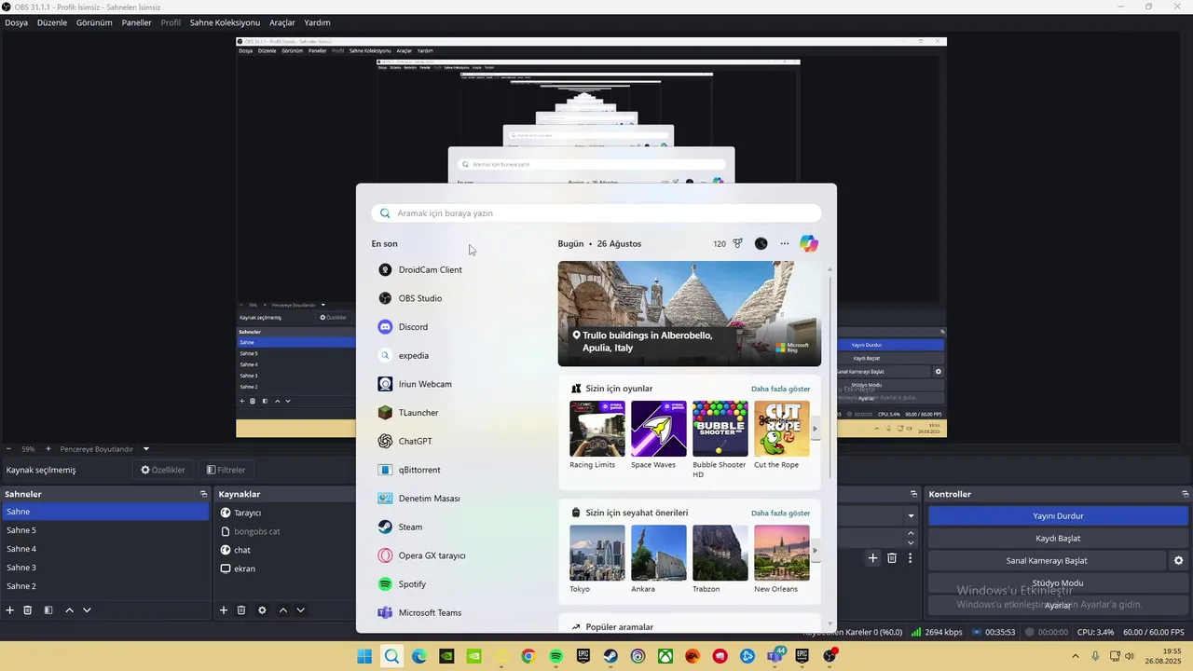
Task: Show more games carousel arrow
Action: coord(816,430)
